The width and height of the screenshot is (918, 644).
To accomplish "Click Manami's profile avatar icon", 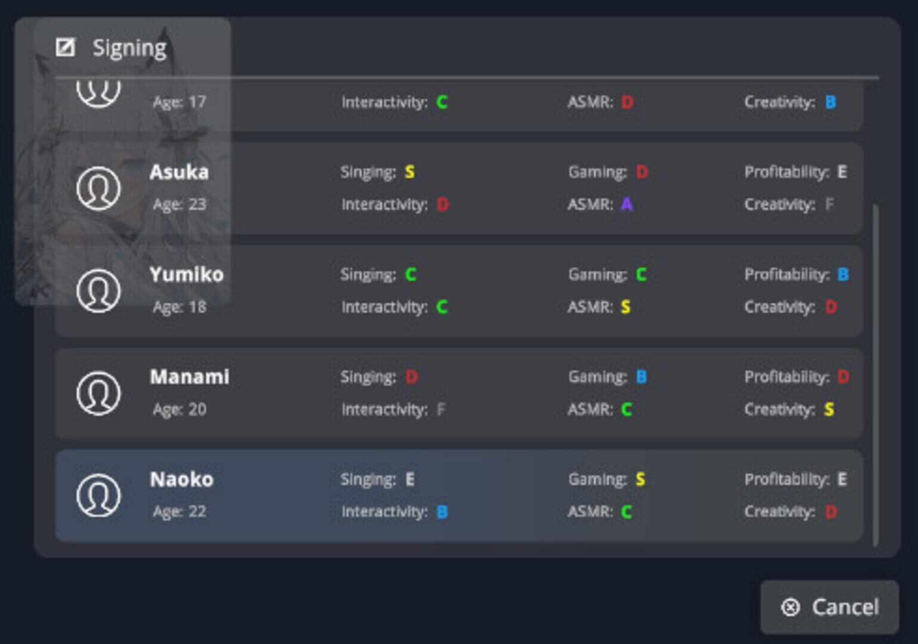I will coord(98,393).
